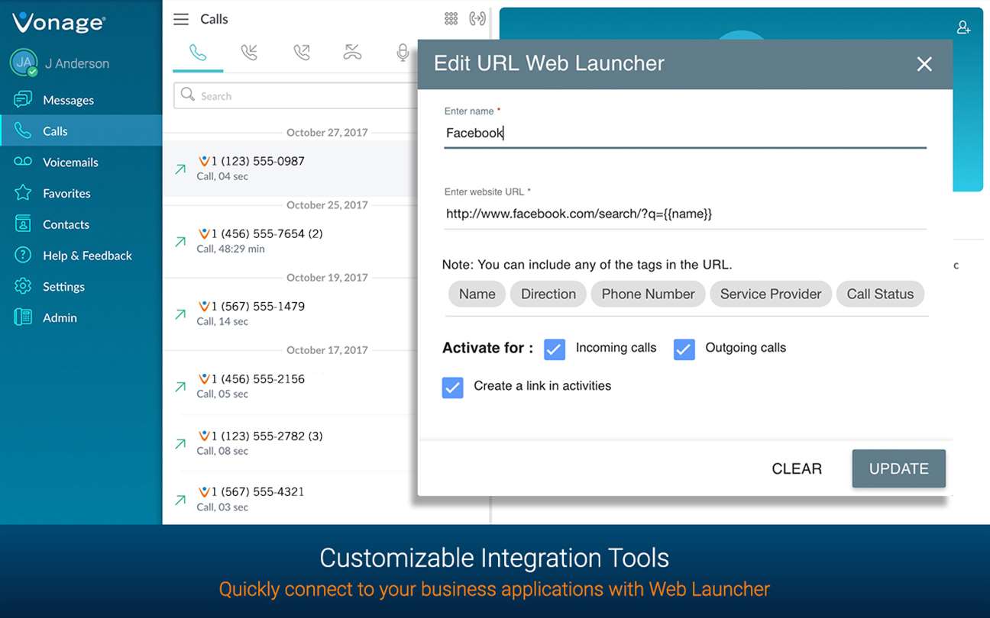The image size is (990, 618).
Task: Insert the Direction tag chip
Action: pyautogui.click(x=548, y=294)
